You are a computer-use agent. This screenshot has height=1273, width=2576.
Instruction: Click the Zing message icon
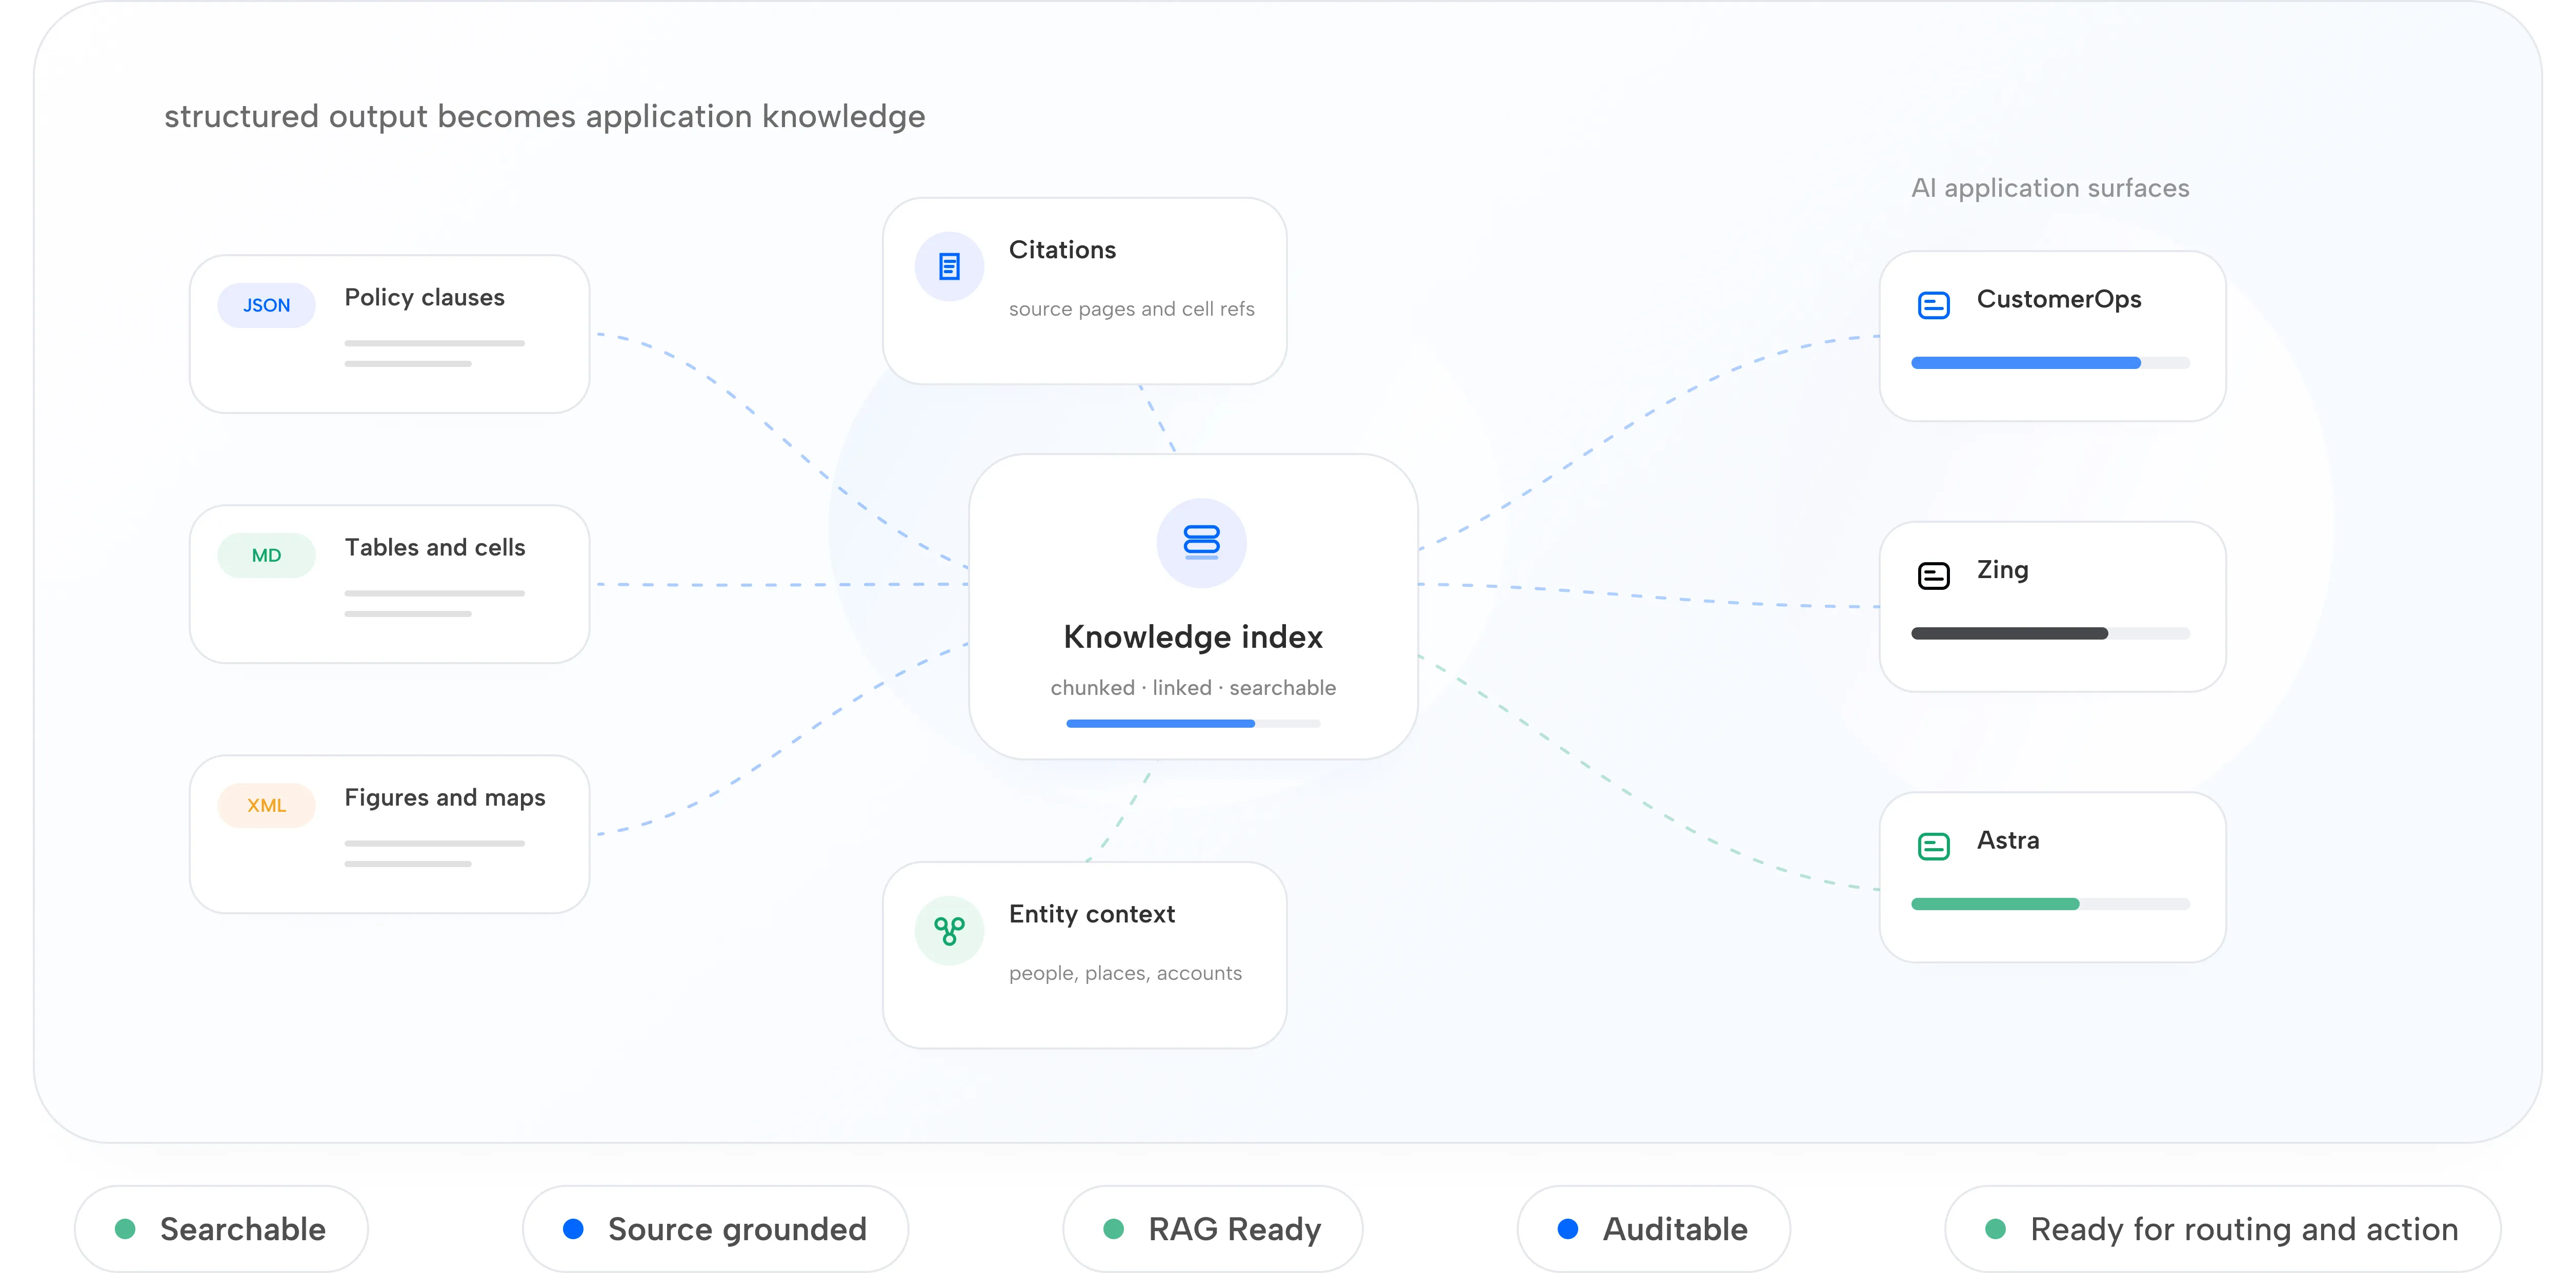point(1933,576)
